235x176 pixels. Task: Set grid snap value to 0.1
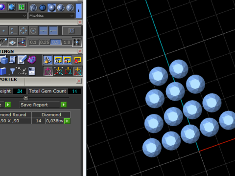(x=33, y=43)
